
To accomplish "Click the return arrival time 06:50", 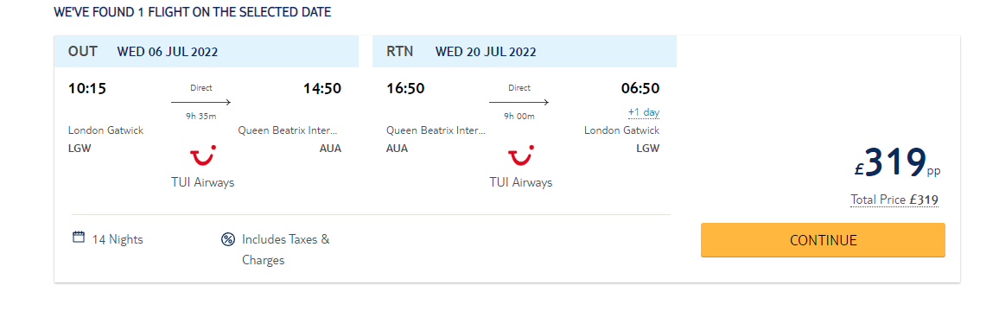I will tap(640, 88).
